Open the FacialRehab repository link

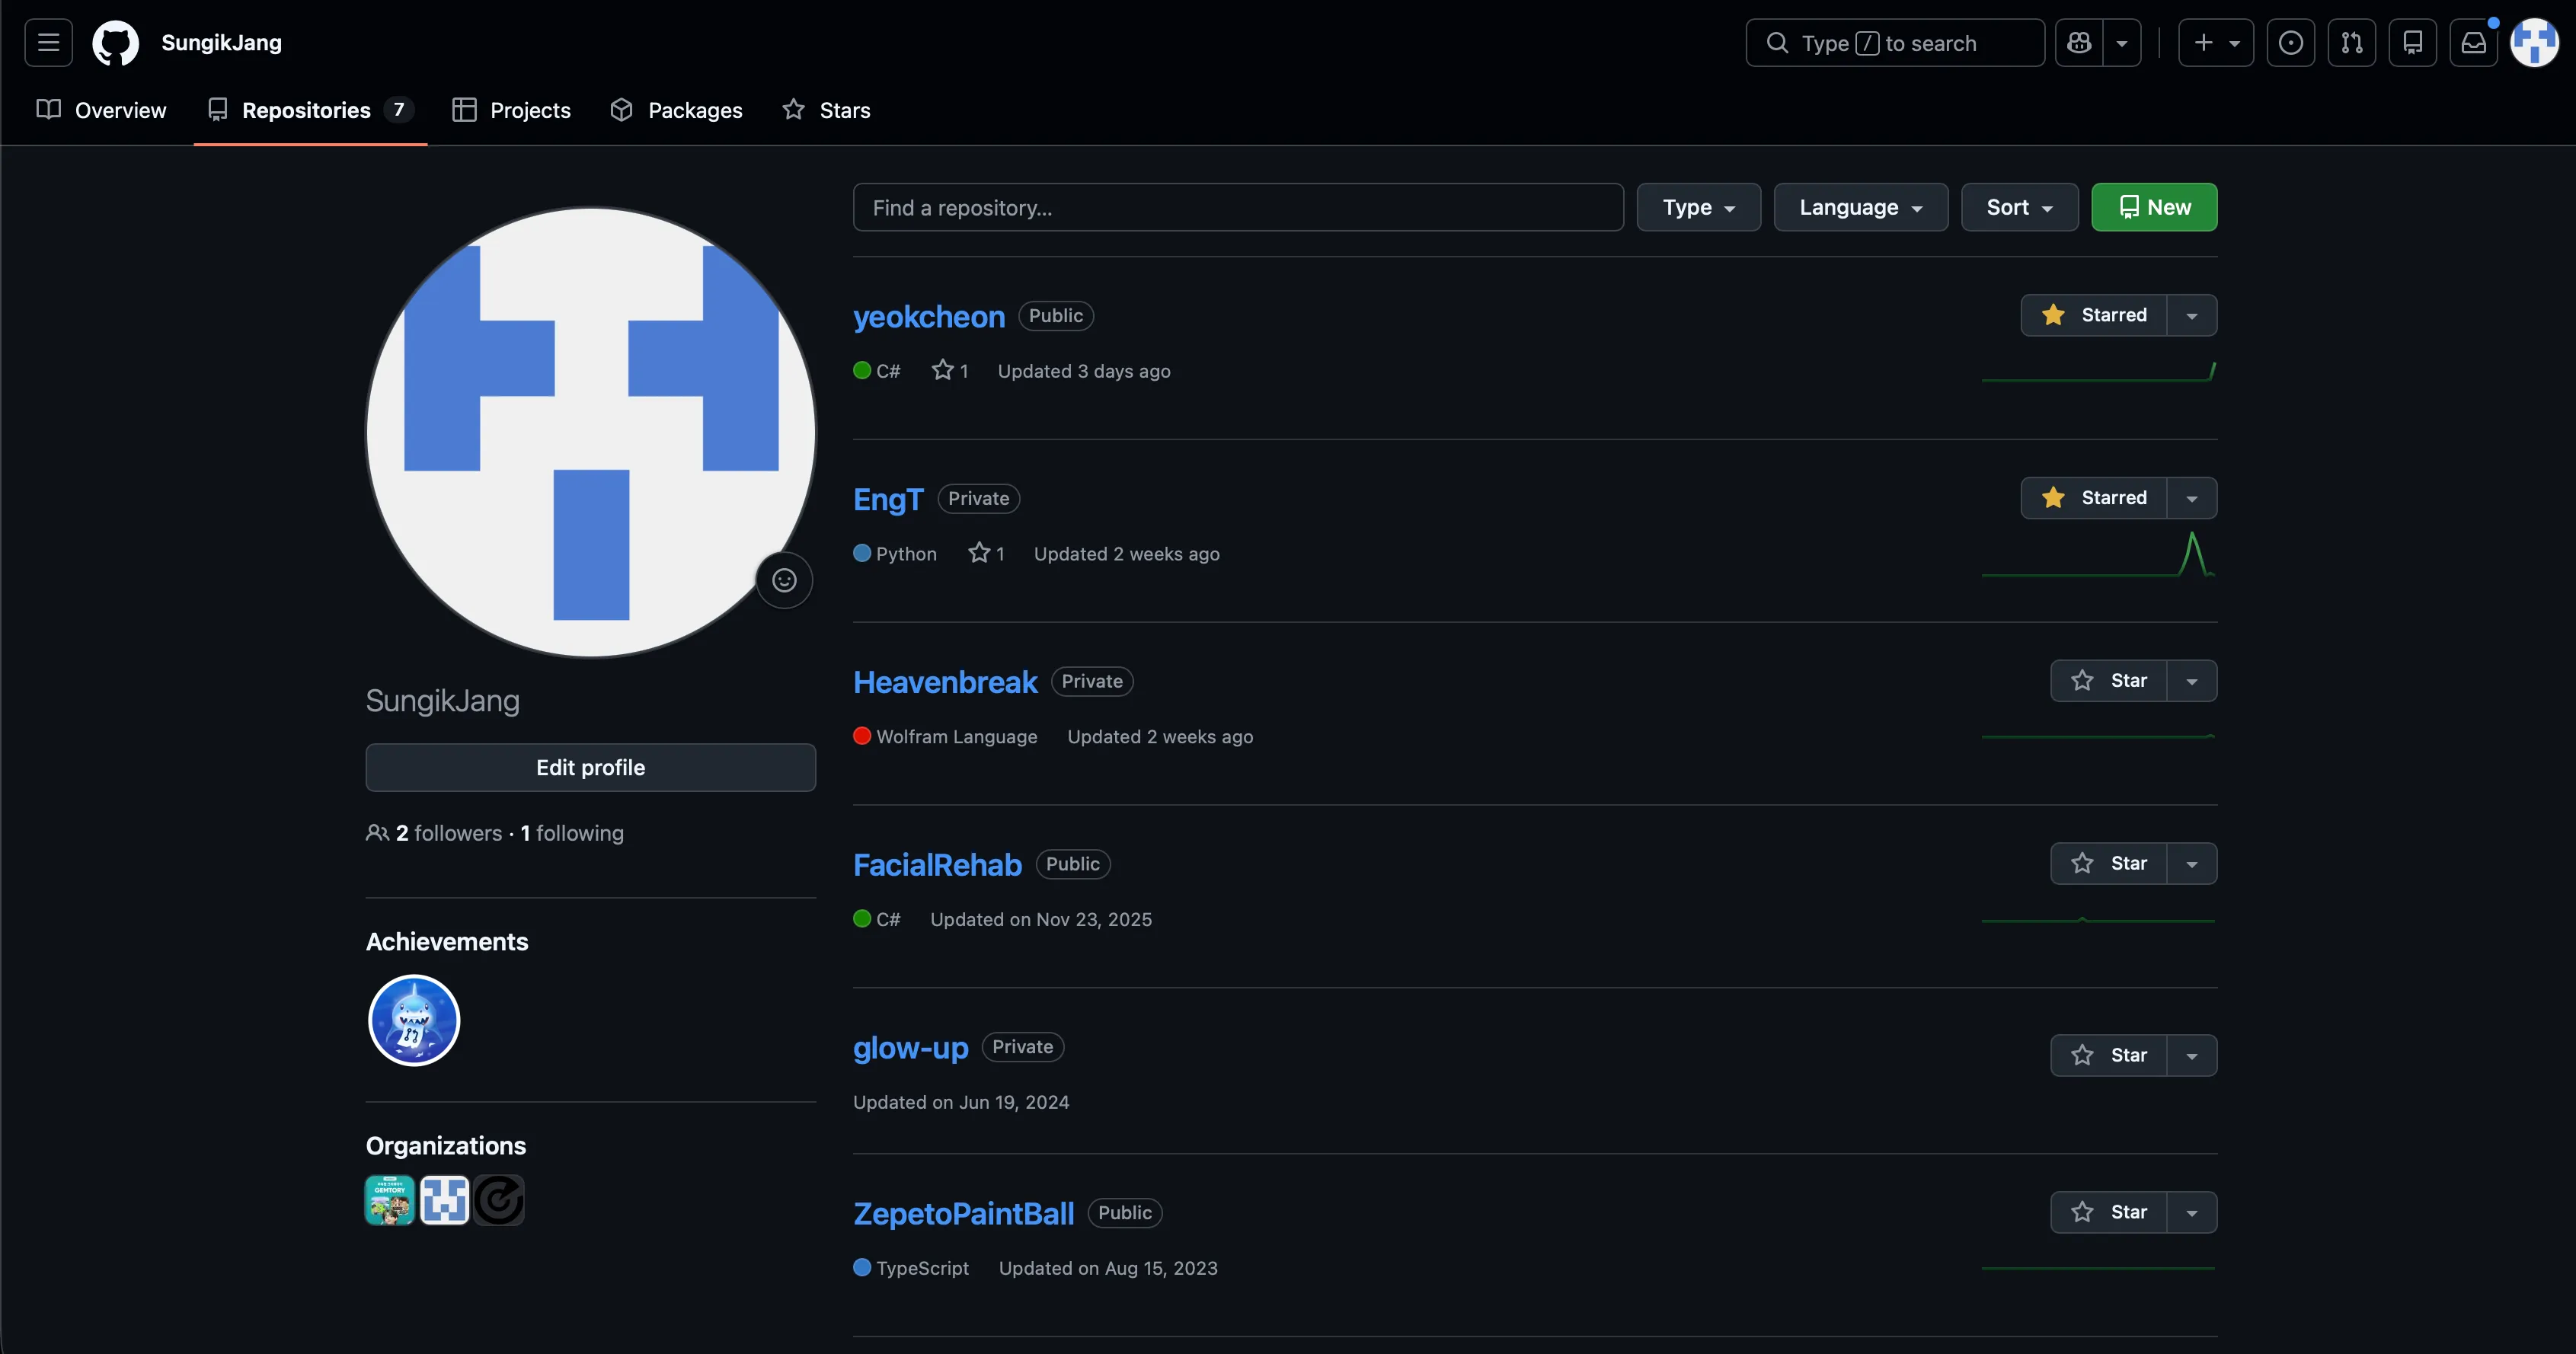click(937, 865)
